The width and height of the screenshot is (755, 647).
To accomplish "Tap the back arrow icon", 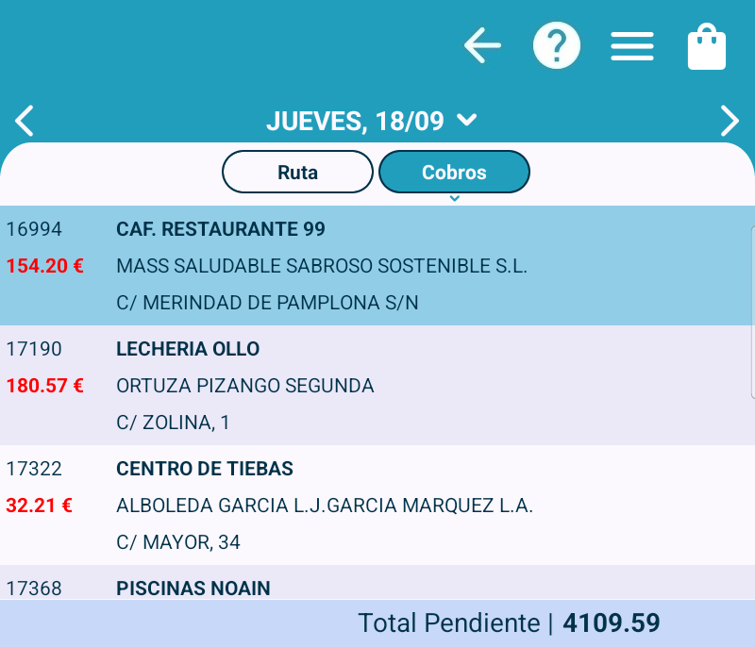I will click(x=482, y=45).
